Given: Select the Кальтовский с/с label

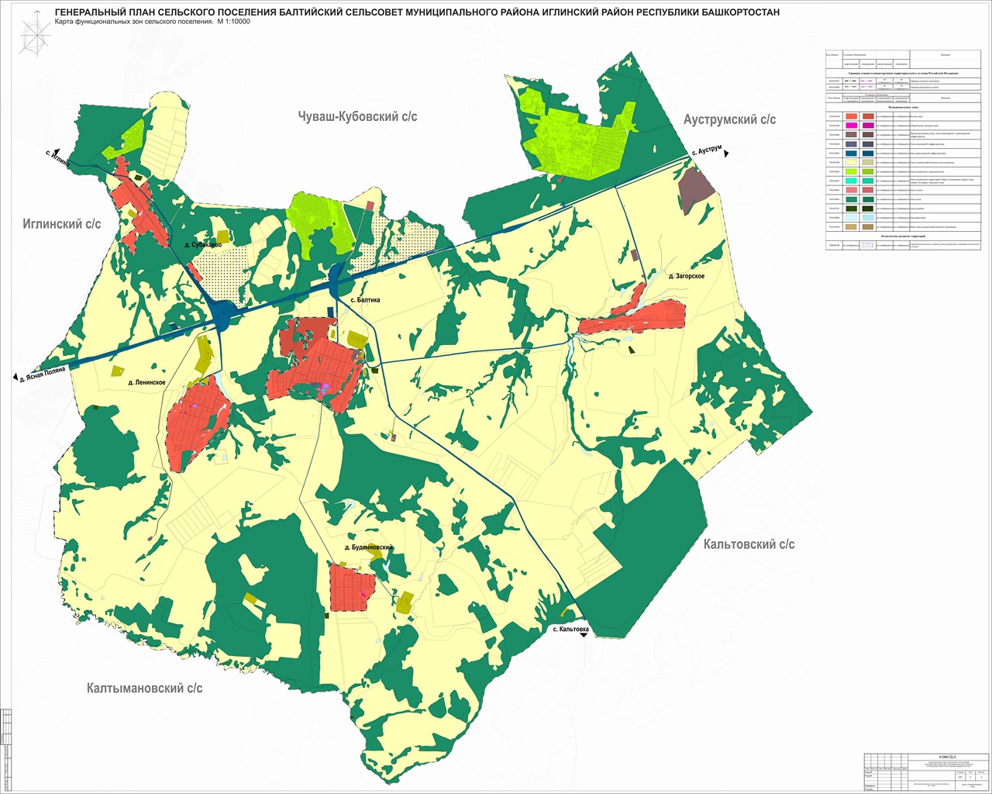Looking at the screenshot, I should point(749,544).
